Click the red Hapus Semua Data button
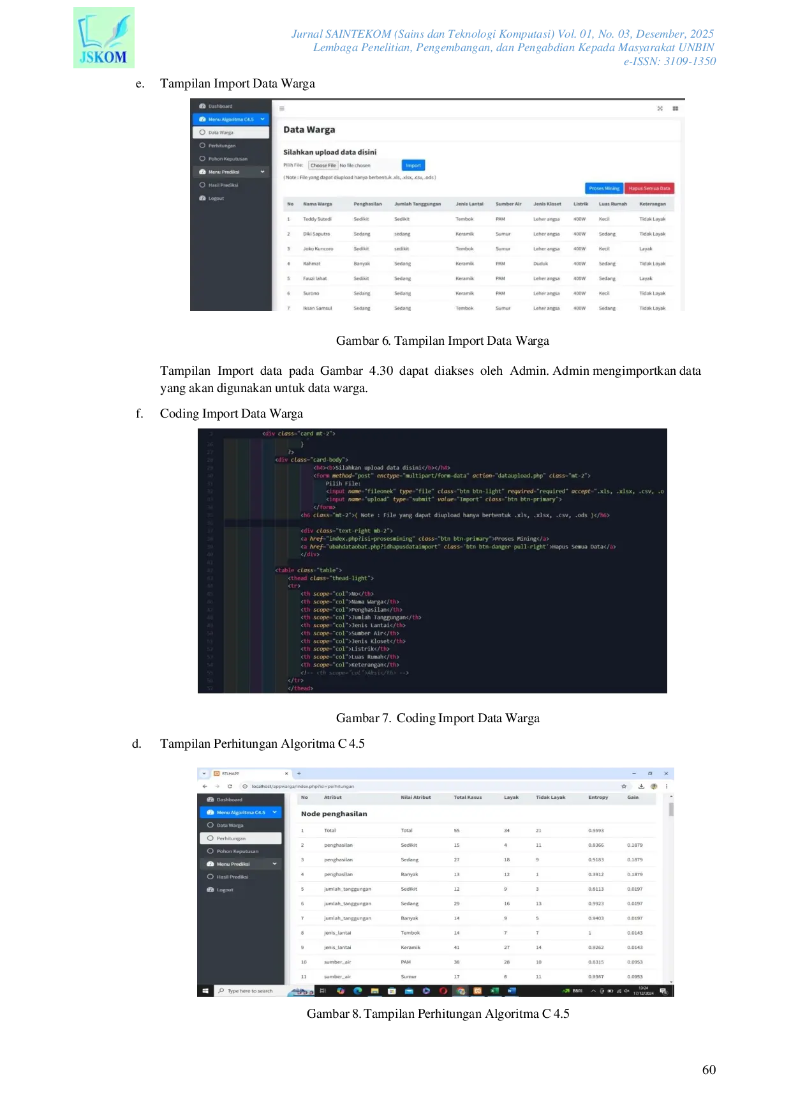The image size is (791, 1120). click(649, 188)
